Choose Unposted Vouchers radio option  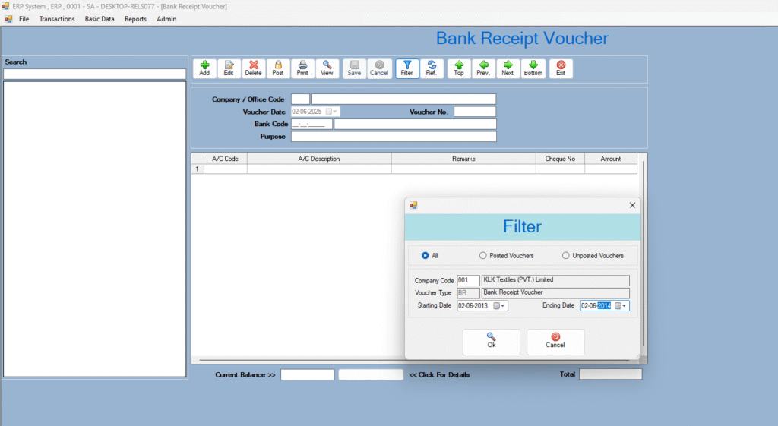coord(565,256)
